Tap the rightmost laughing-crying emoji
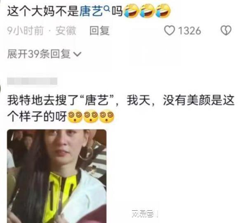 coord(163,11)
